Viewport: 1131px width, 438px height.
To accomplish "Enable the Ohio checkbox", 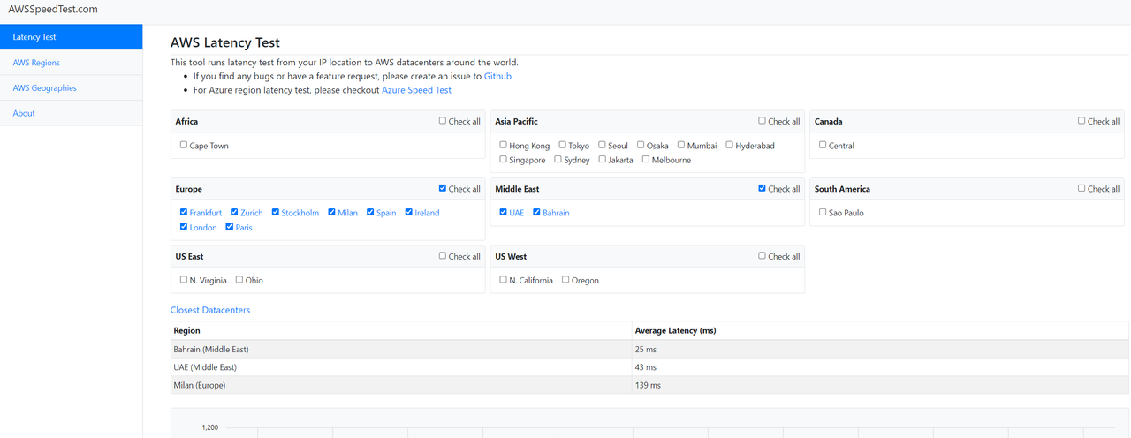I will pos(239,280).
